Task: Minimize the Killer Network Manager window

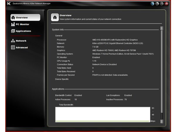Action: [x=157, y=4]
